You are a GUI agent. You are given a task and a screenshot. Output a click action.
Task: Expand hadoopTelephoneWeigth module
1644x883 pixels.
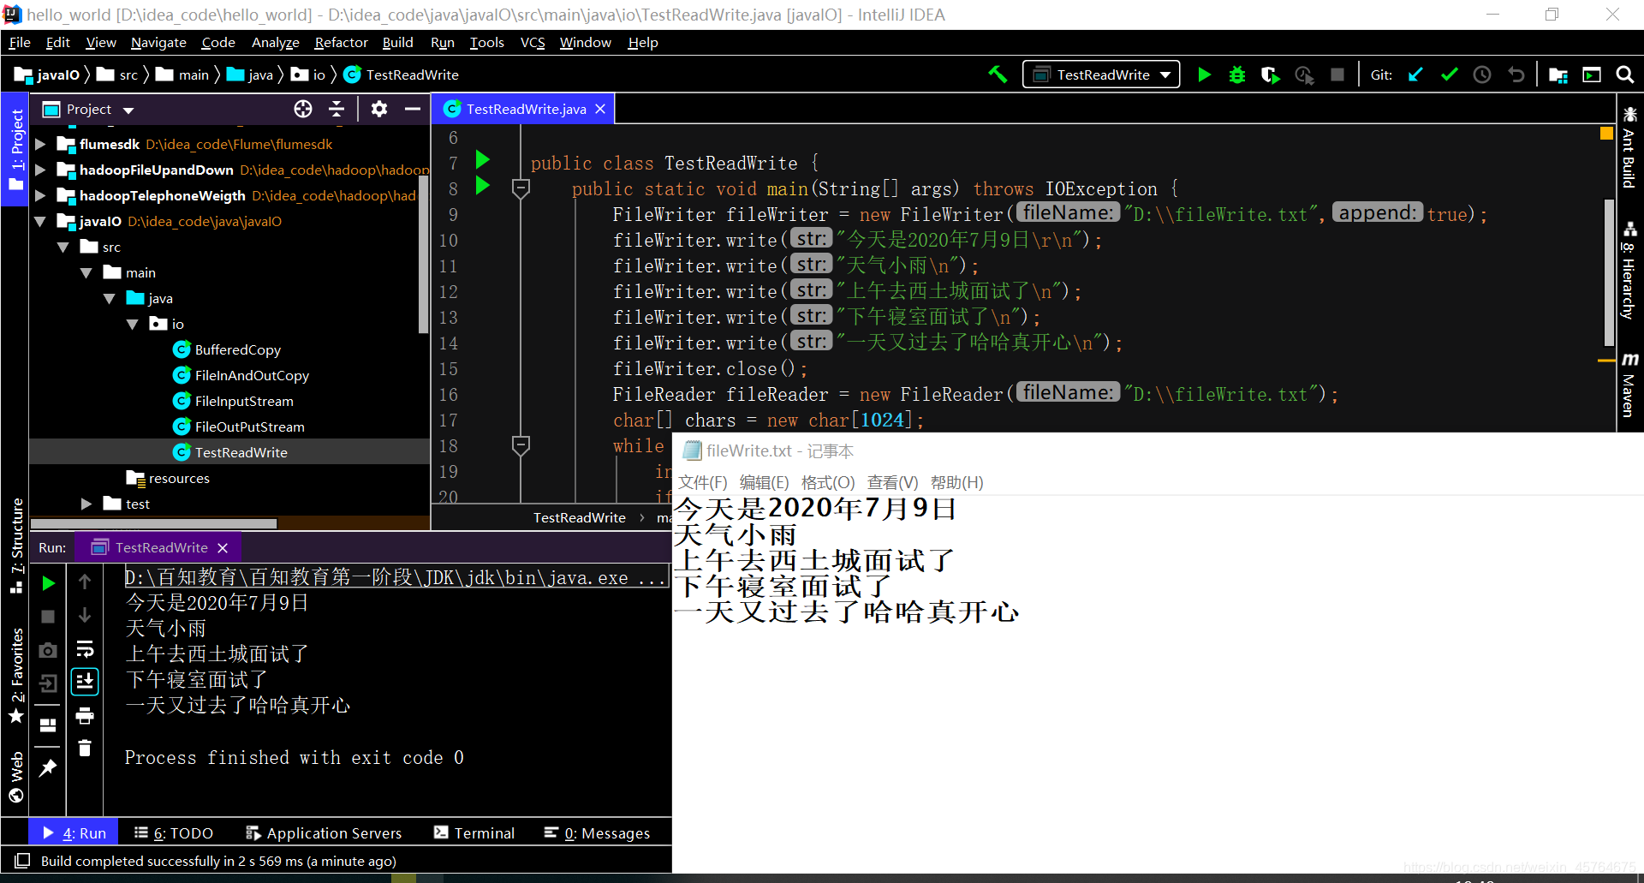40,195
